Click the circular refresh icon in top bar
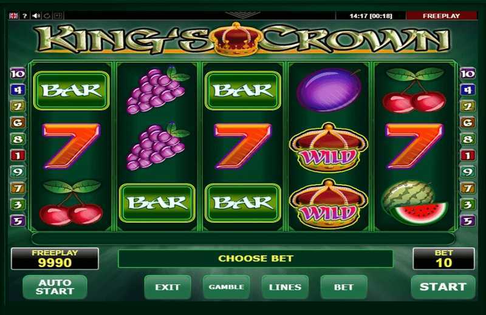The width and height of the screenshot is (486, 315). 47,16
